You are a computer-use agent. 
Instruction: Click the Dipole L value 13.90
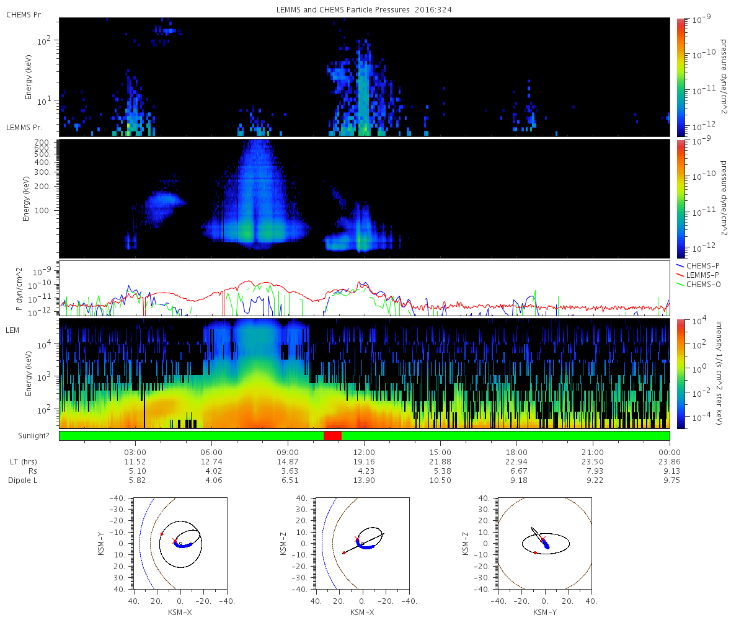(x=364, y=480)
